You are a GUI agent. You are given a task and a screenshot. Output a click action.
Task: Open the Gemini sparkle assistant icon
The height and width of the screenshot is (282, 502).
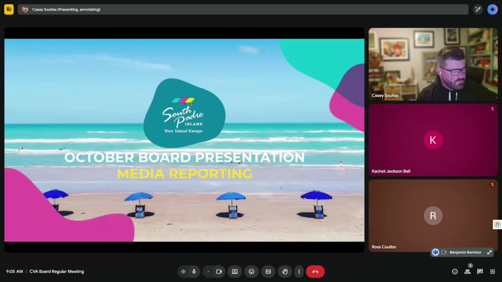(x=493, y=9)
